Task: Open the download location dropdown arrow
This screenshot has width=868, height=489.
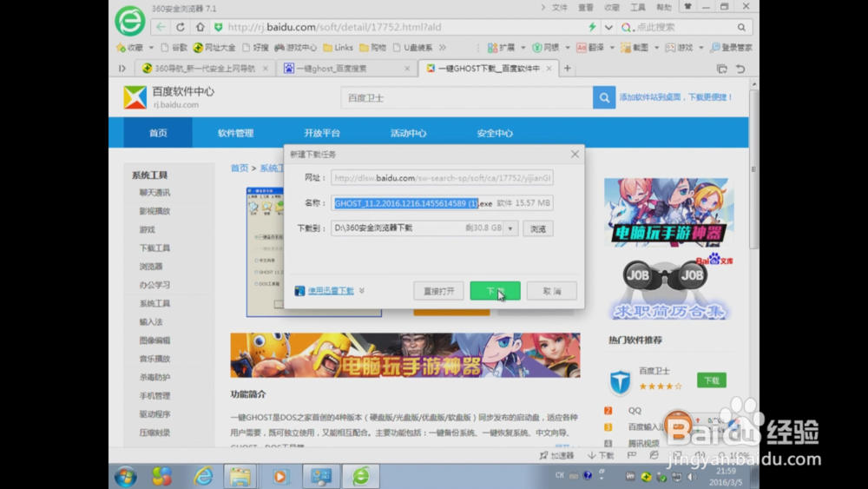Action: pyautogui.click(x=510, y=228)
